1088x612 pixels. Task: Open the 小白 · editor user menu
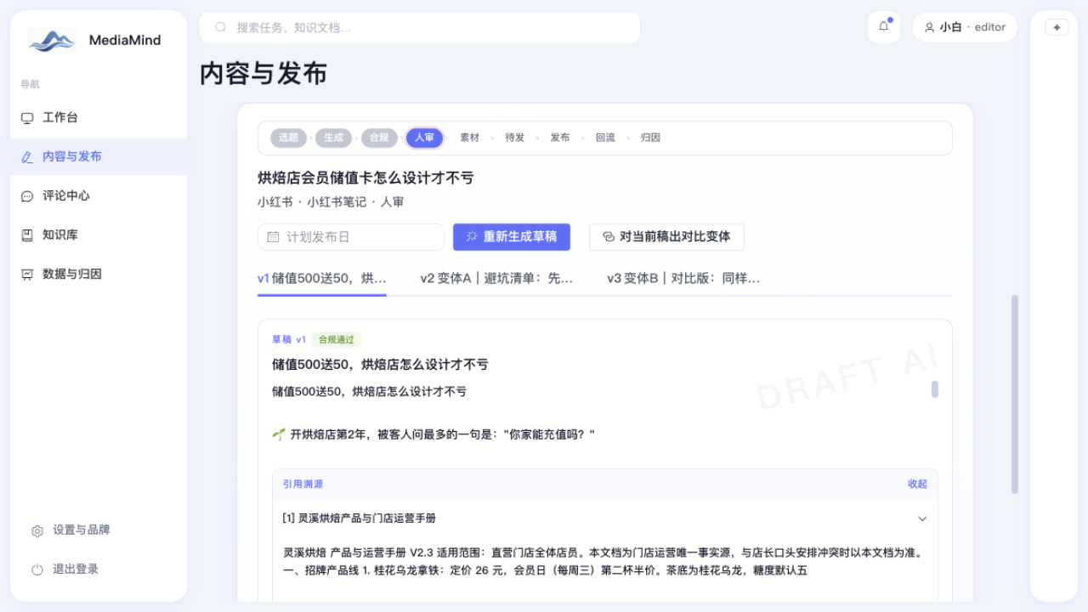pos(965,27)
